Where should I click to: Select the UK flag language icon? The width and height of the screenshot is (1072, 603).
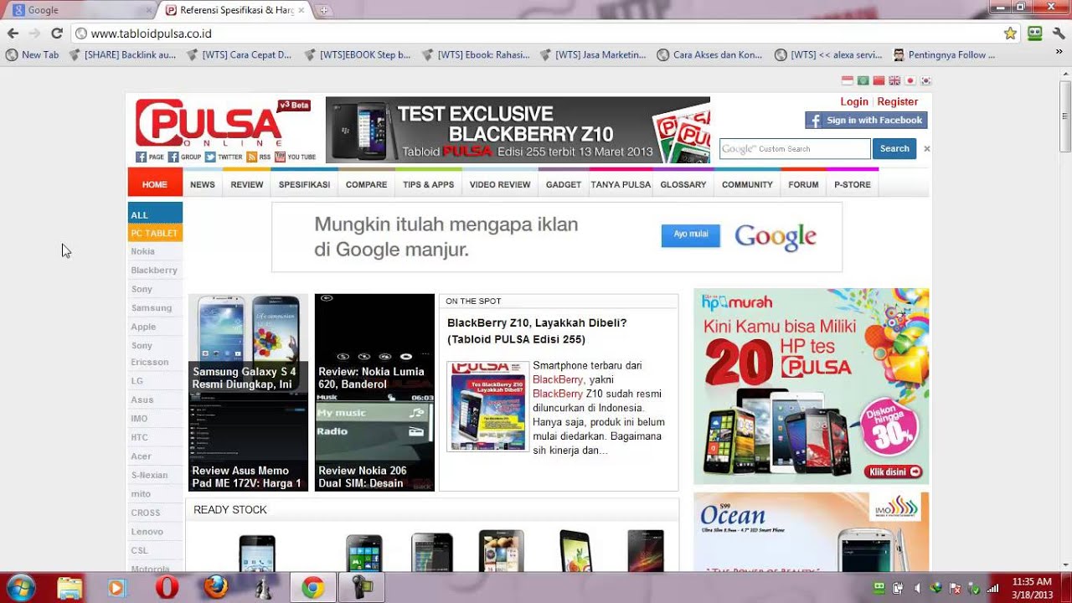tap(894, 81)
